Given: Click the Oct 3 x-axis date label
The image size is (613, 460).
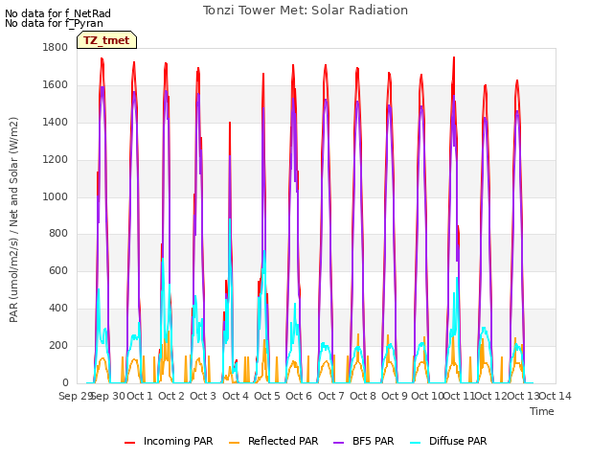Looking at the screenshot, I should (203, 396).
